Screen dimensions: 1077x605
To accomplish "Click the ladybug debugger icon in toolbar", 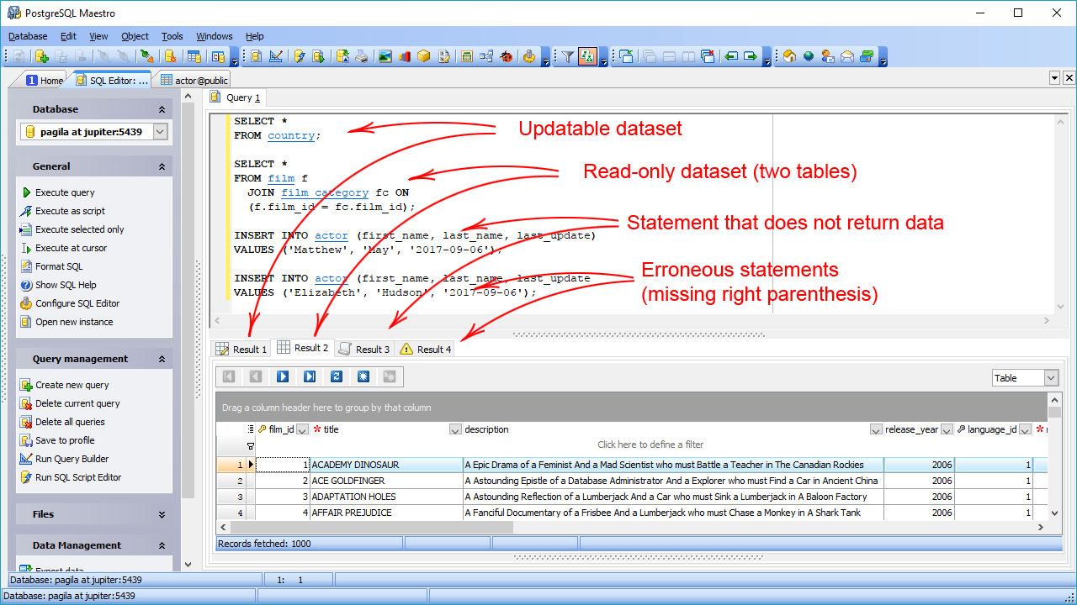I will pyautogui.click(x=506, y=57).
